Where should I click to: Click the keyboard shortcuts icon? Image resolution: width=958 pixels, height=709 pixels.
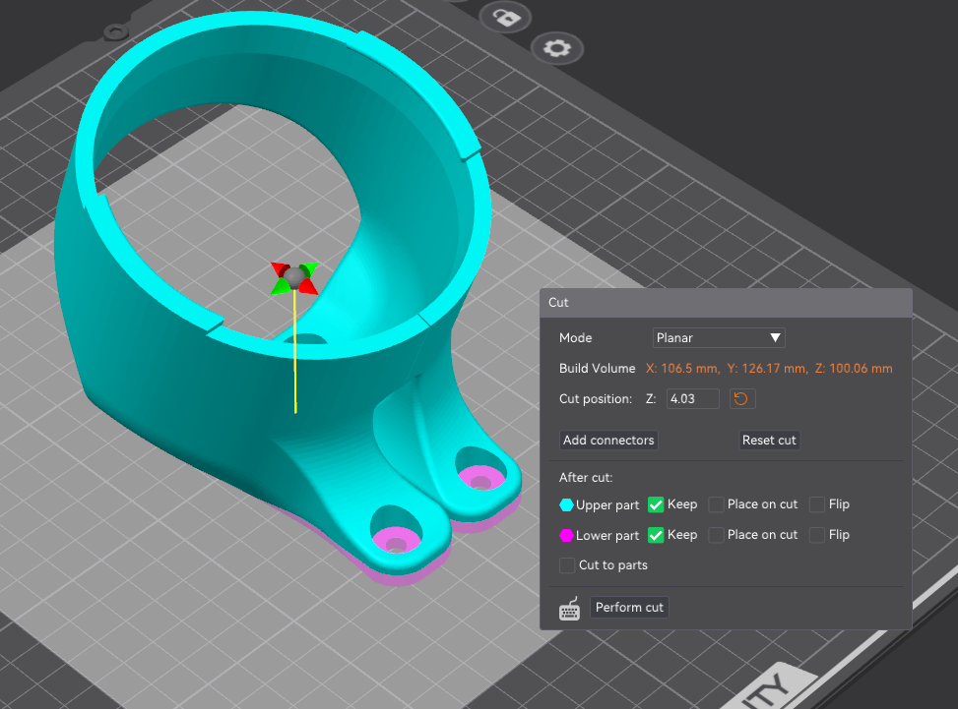coord(569,609)
